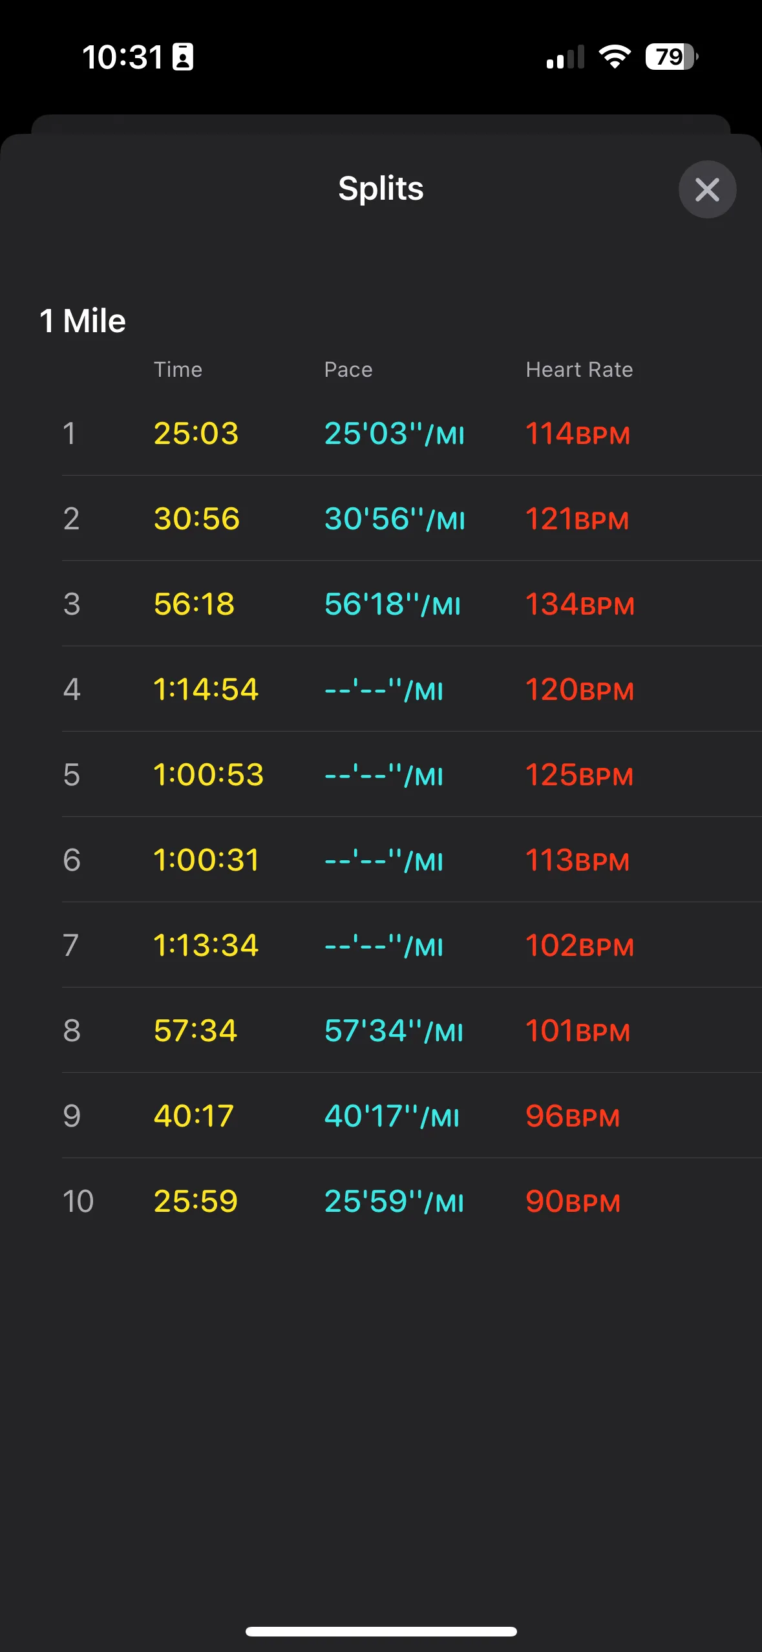
Task: Tap the 57'34''/MI pace value
Action: click(394, 1031)
